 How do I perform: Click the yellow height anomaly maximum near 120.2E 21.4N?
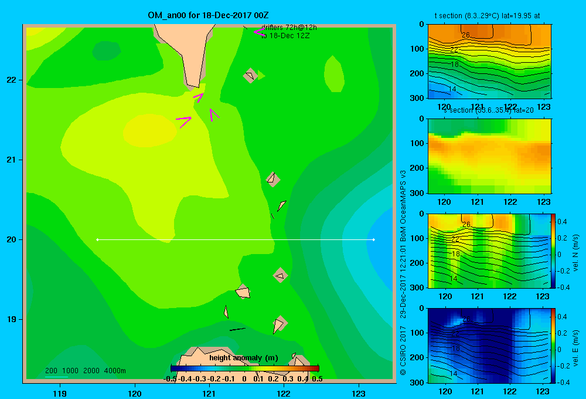tap(150, 130)
